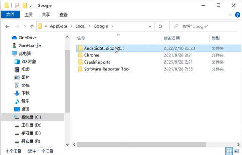Image resolution: width=242 pixels, height=155 pixels.
Task: Click AppData in the address bar
Action: [x=58, y=26]
